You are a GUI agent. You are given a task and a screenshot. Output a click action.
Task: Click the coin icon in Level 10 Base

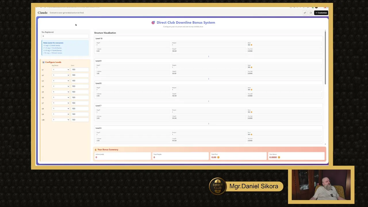(x=251, y=45)
